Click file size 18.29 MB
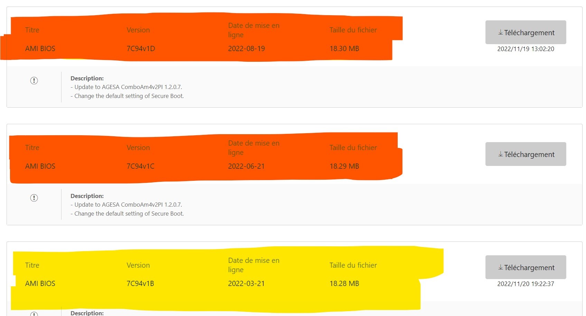This screenshot has height=316, width=586. 344,166
